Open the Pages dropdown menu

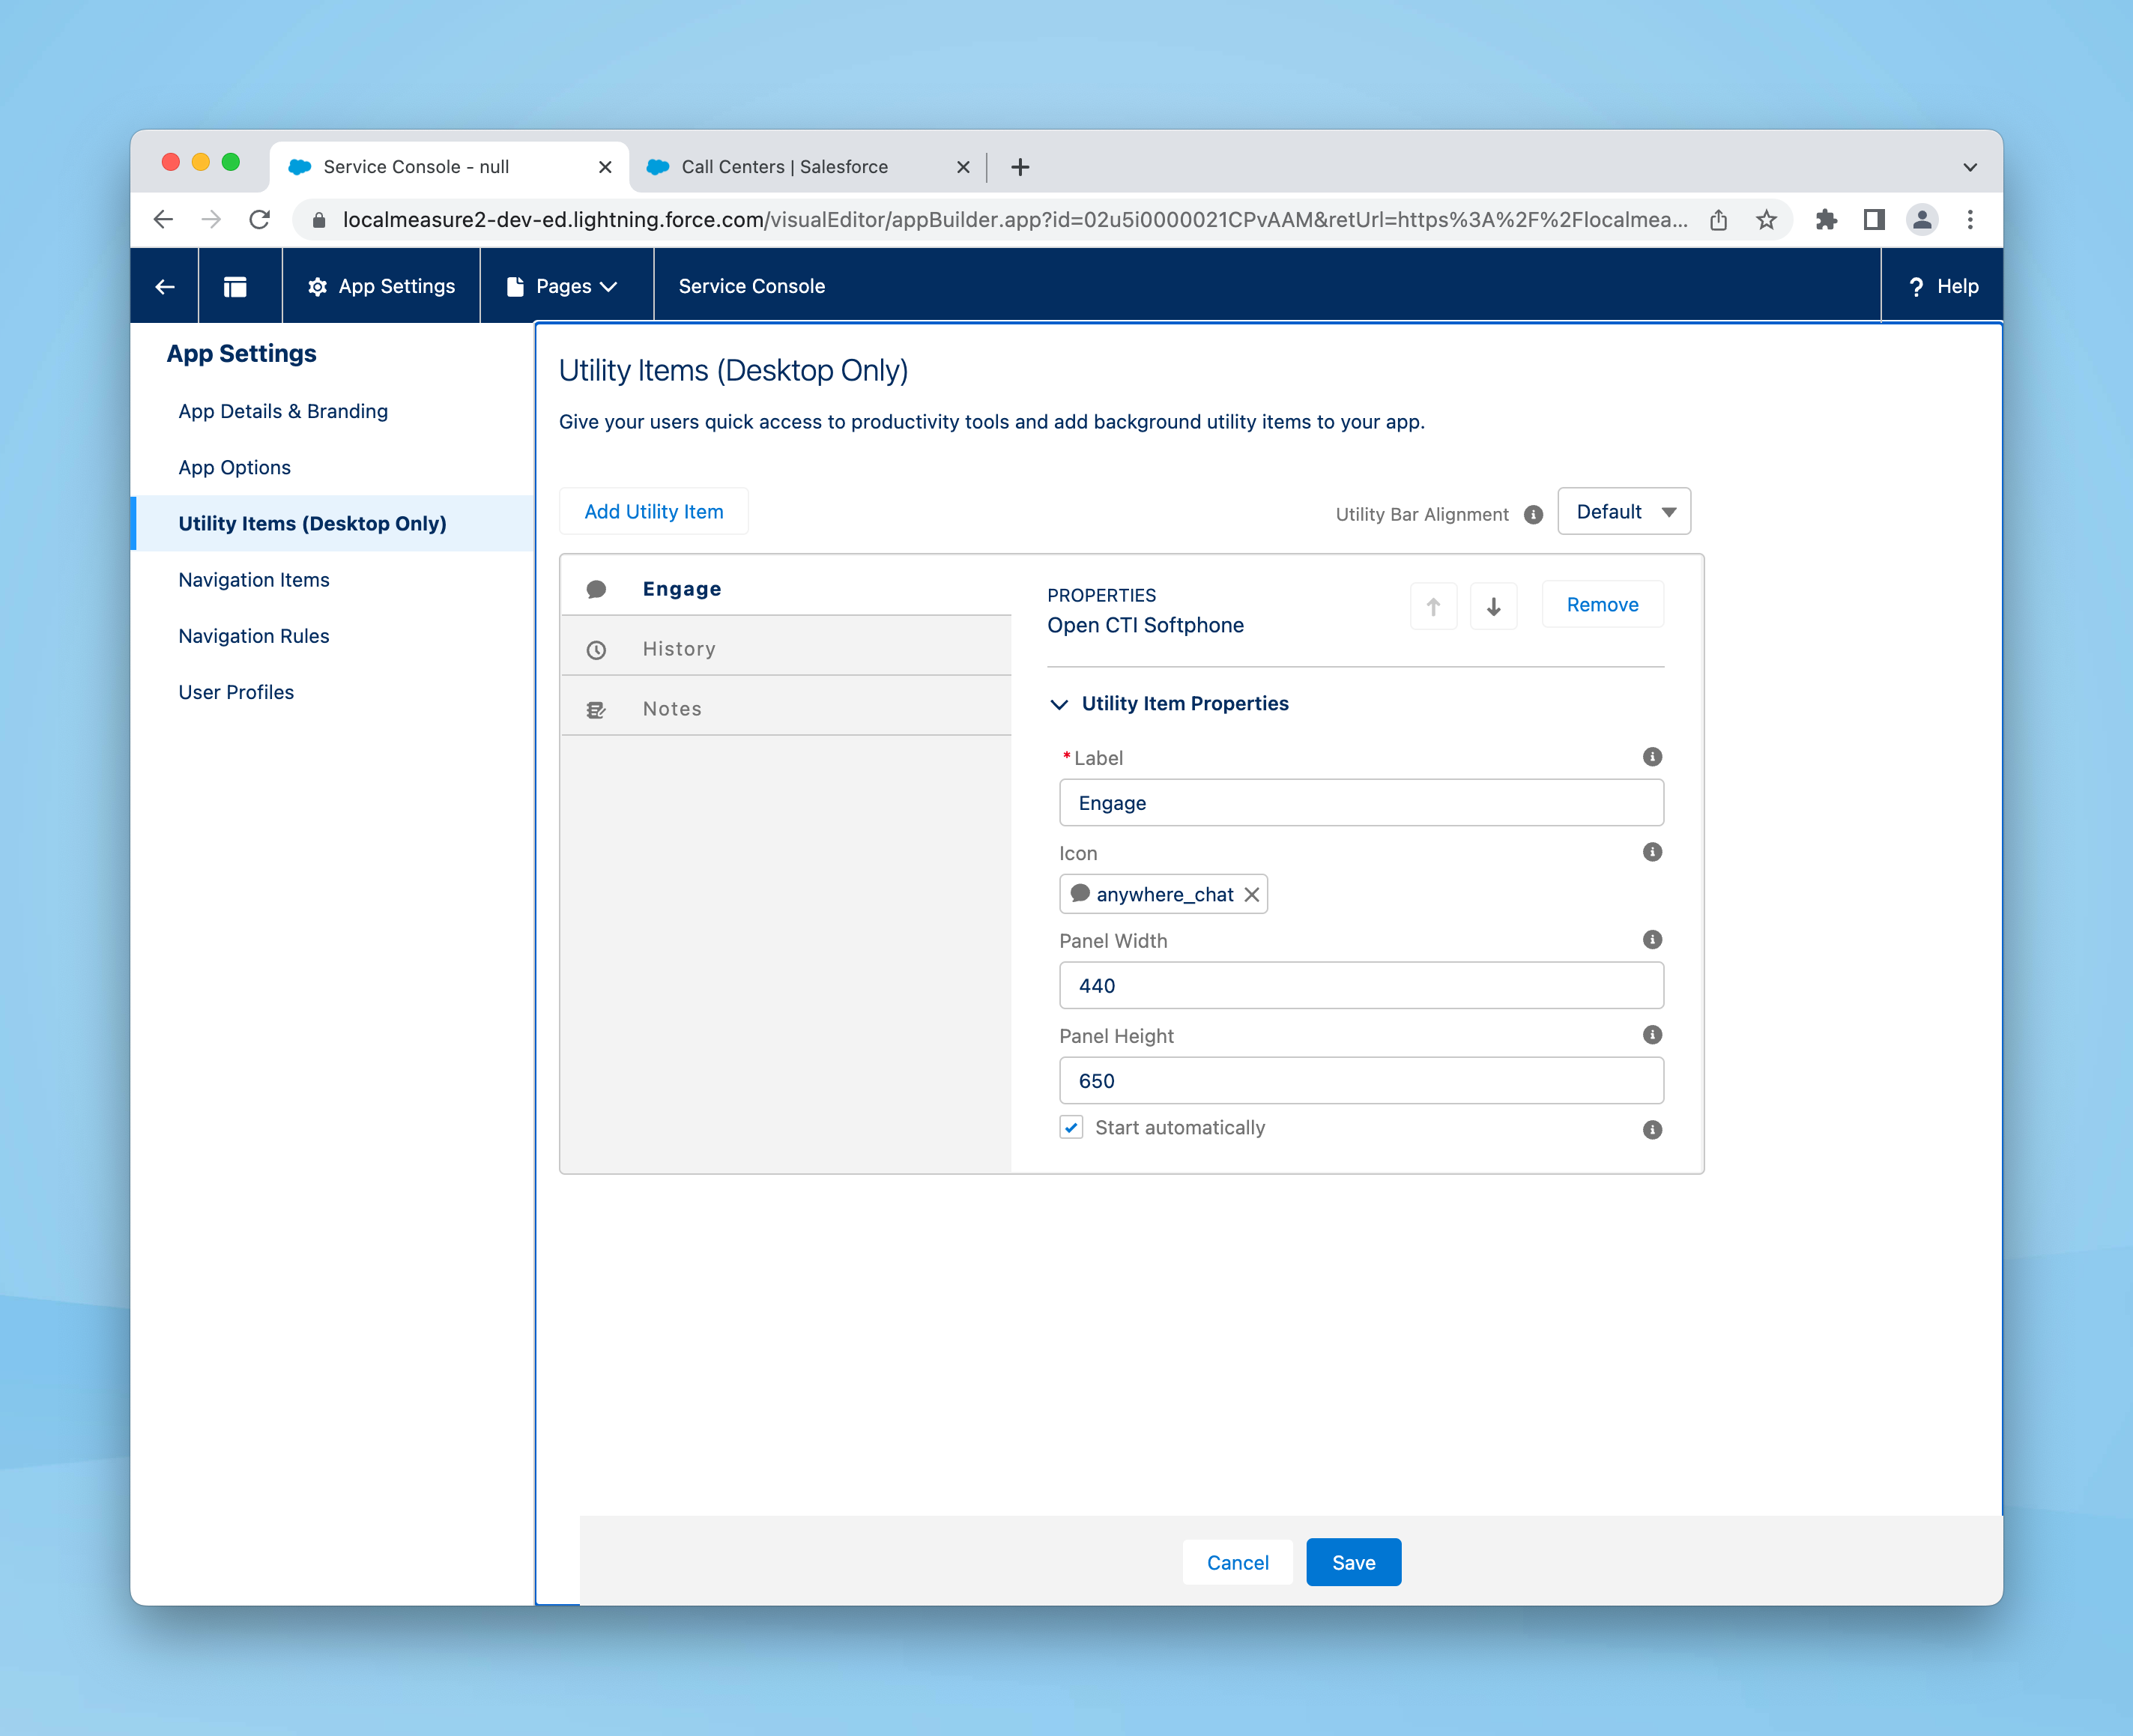[x=564, y=287]
